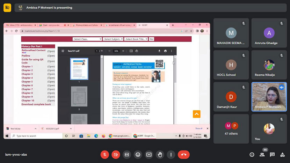
Task: Zoom out PDF with minus button
Action: pyautogui.click(x=109, y=51)
